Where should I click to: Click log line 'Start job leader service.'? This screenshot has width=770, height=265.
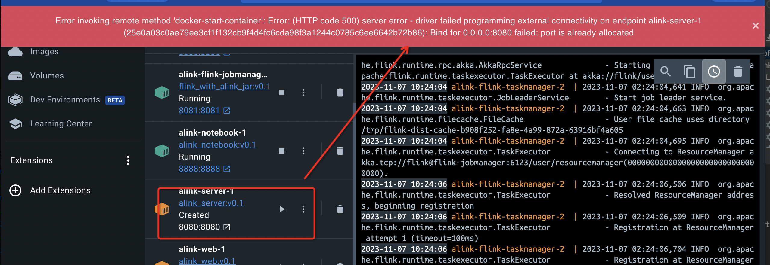[670, 98]
